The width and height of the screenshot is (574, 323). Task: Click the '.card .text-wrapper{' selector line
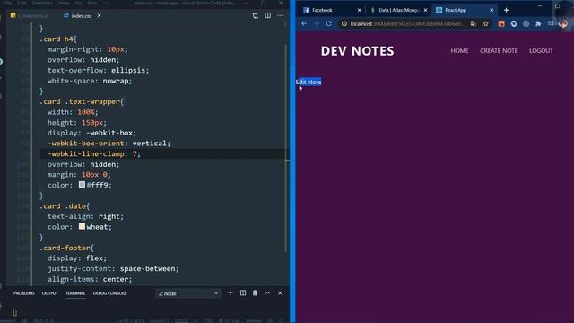click(82, 101)
